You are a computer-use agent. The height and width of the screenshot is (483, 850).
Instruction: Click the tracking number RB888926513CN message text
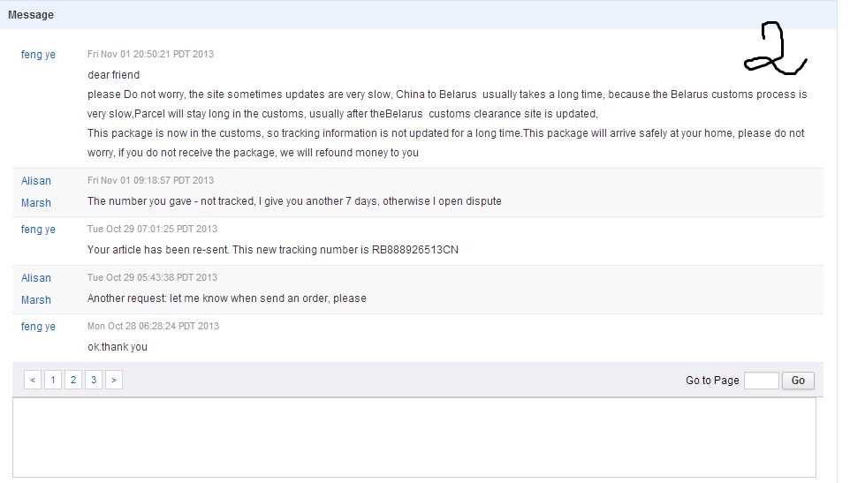coord(273,250)
